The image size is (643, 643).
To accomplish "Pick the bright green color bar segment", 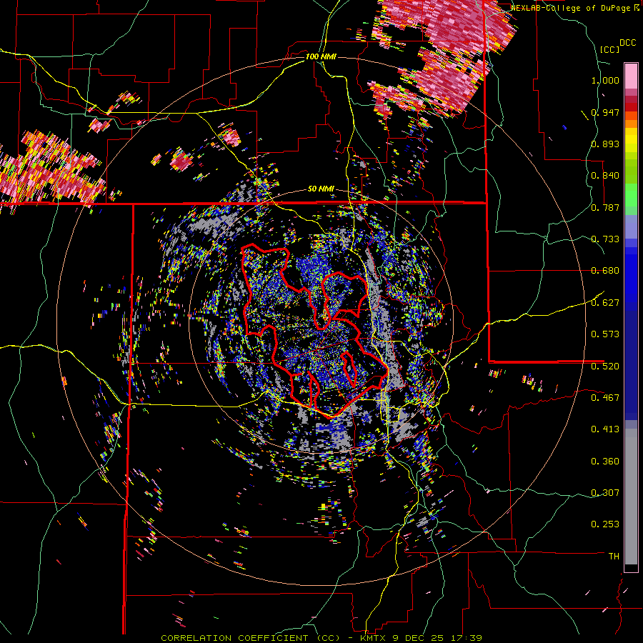I will point(631,195).
